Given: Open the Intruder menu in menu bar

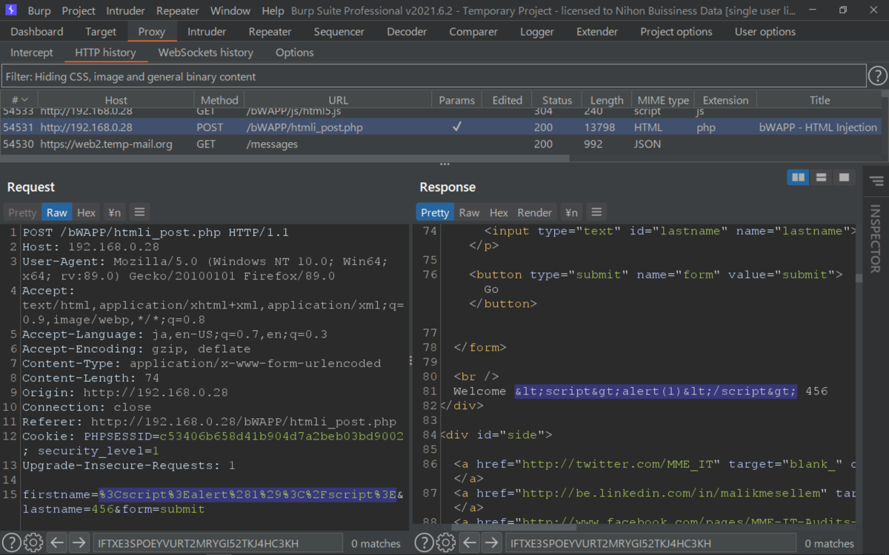Looking at the screenshot, I should pyautogui.click(x=127, y=11).
